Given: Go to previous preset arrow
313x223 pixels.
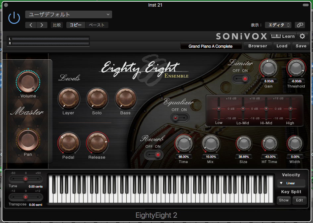Looking at the screenshot, I should [31, 25].
